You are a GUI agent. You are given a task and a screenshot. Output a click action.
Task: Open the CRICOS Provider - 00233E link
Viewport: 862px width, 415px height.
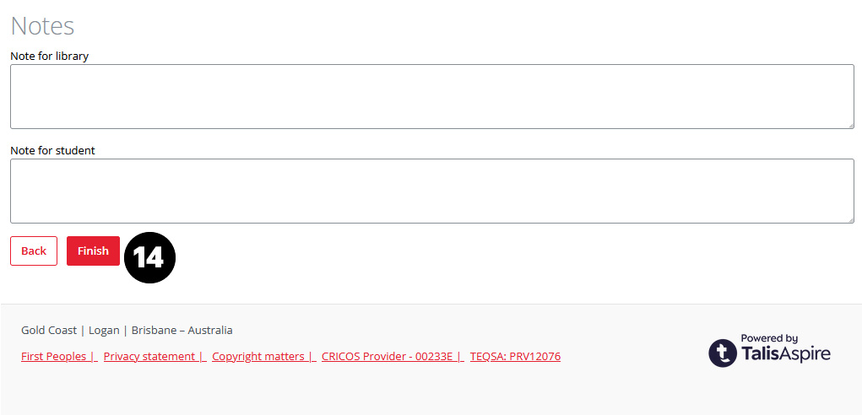tap(388, 357)
